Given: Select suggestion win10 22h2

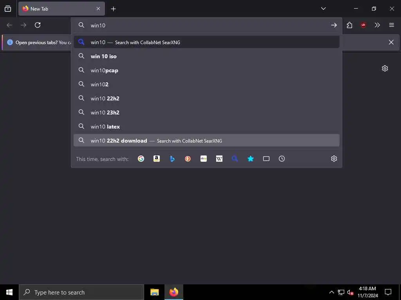Looking at the screenshot, I should pyautogui.click(x=207, y=98).
